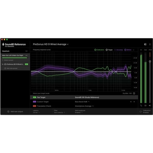Open the Quantum device options menu
The width and height of the screenshot is (153, 153).
point(26,51)
